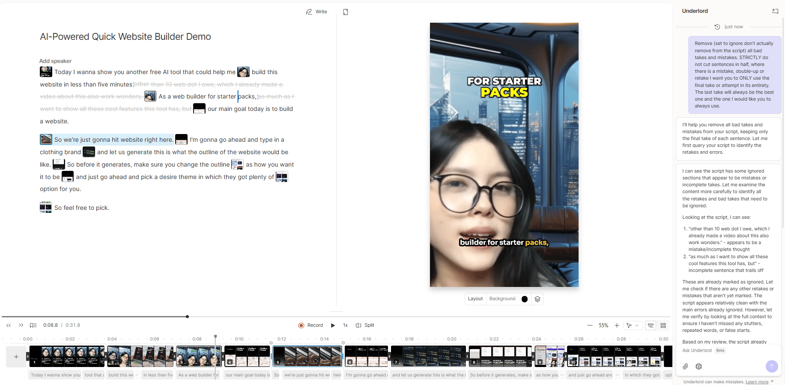Select timeline scene clip 1
Screen dimensions: 785x385
click(x=67, y=356)
